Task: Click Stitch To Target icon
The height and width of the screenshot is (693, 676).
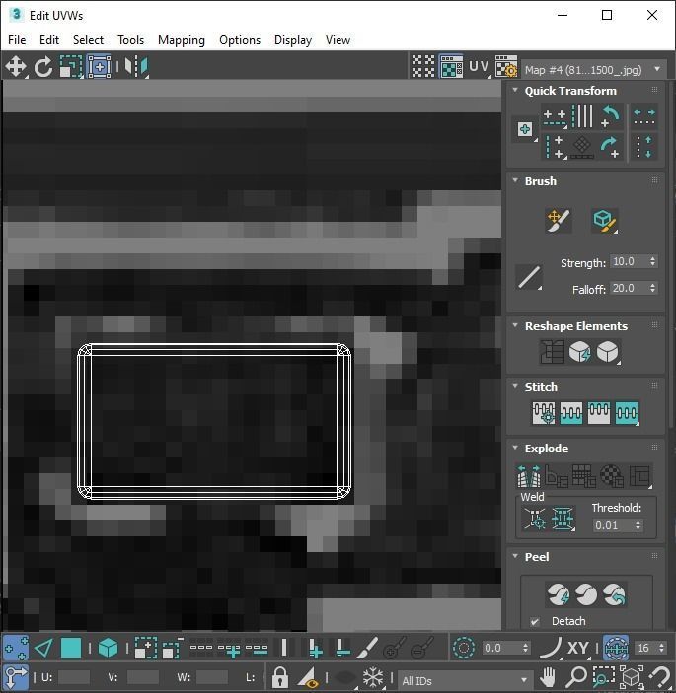Action: [544, 413]
